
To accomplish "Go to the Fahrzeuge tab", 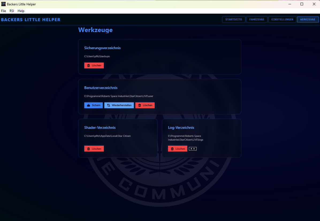I will pyautogui.click(x=257, y=20).
